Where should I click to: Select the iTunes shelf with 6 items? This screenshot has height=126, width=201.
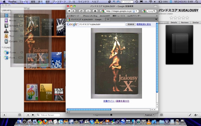tap(12, 52)
